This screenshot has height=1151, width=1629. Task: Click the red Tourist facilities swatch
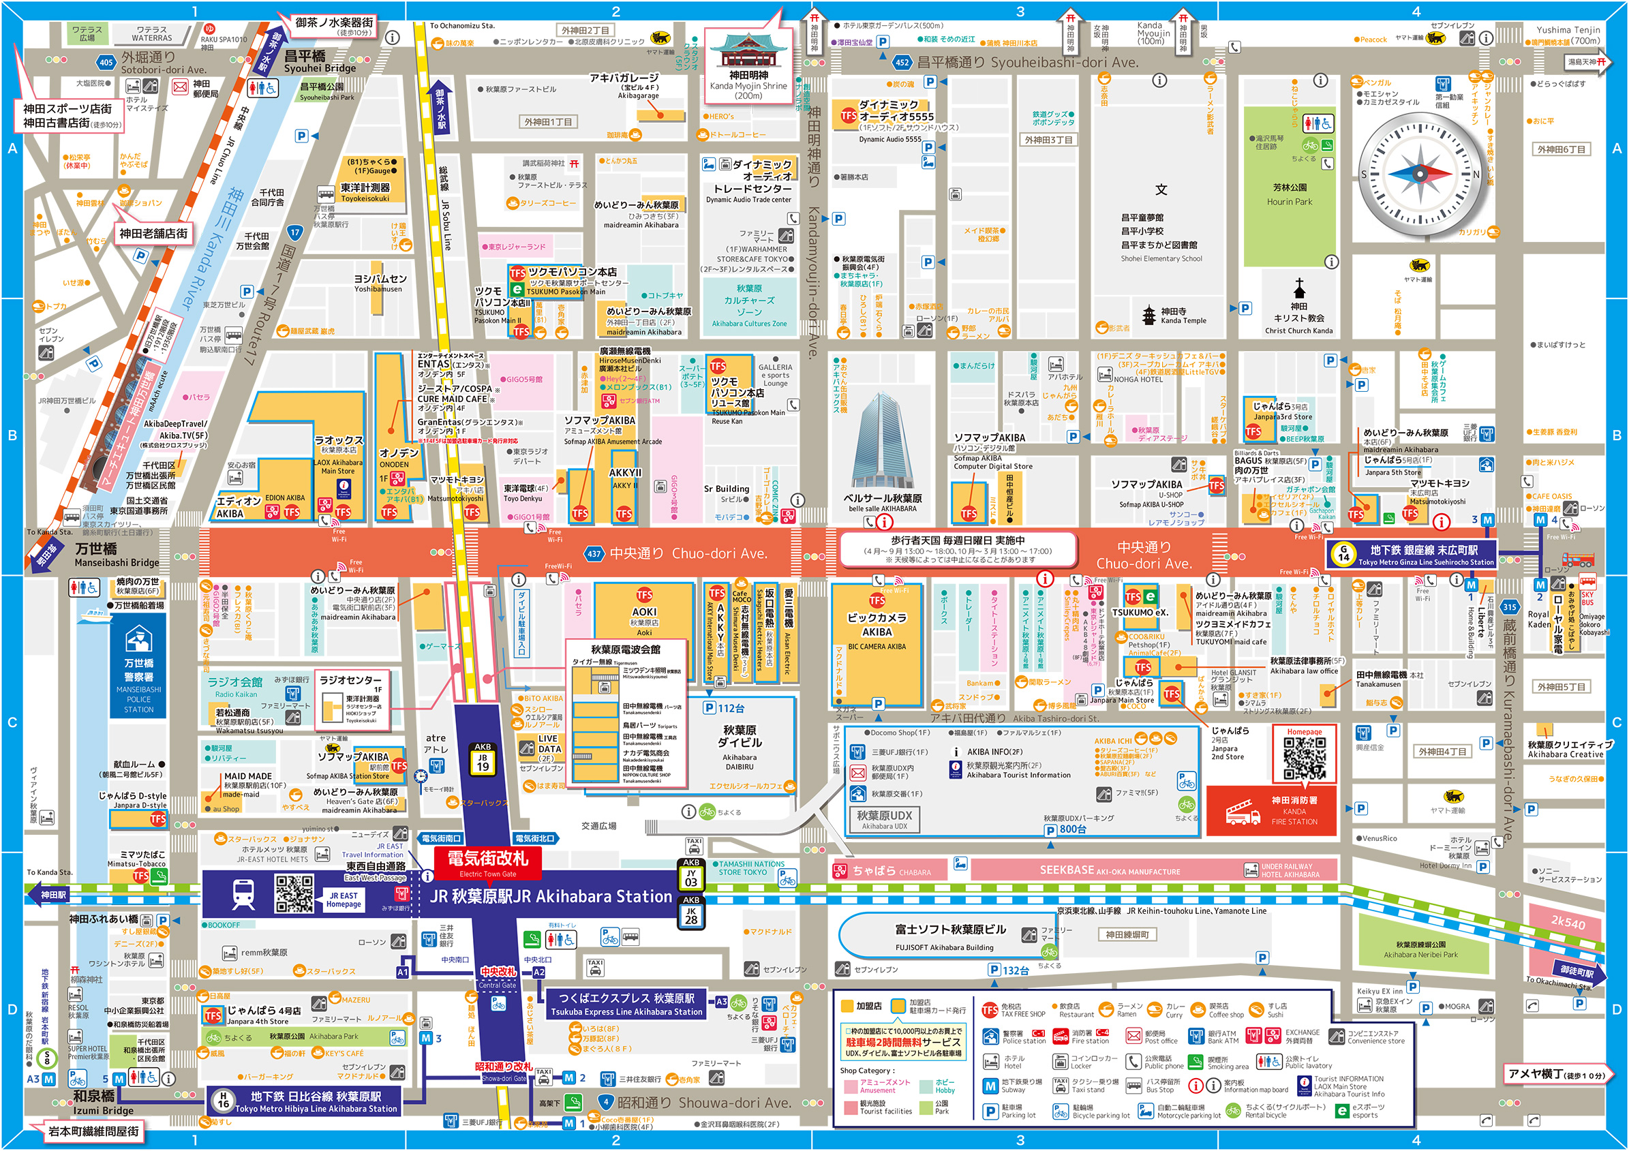tap(850, 1107)
